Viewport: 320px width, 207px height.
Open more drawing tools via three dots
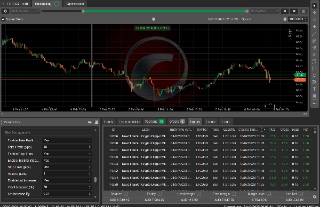(314, 103)
